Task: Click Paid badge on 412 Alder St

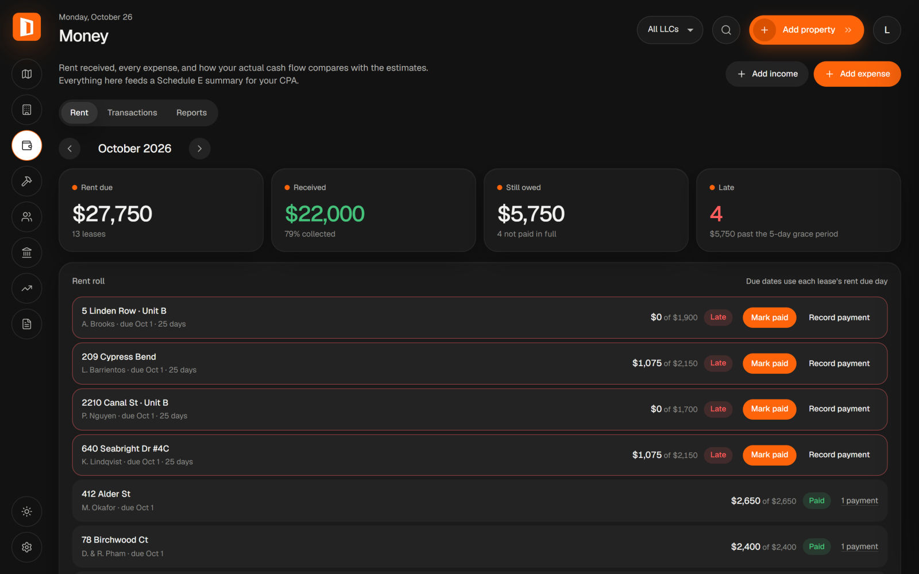Action: 816,501
